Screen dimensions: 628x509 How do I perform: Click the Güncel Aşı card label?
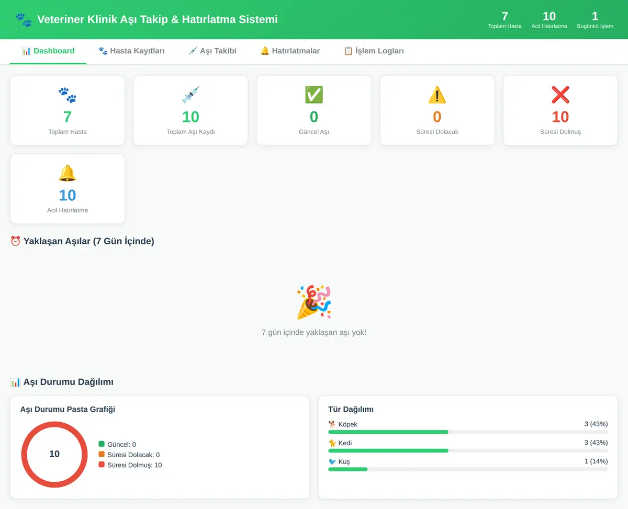click(x=314, y=132)
